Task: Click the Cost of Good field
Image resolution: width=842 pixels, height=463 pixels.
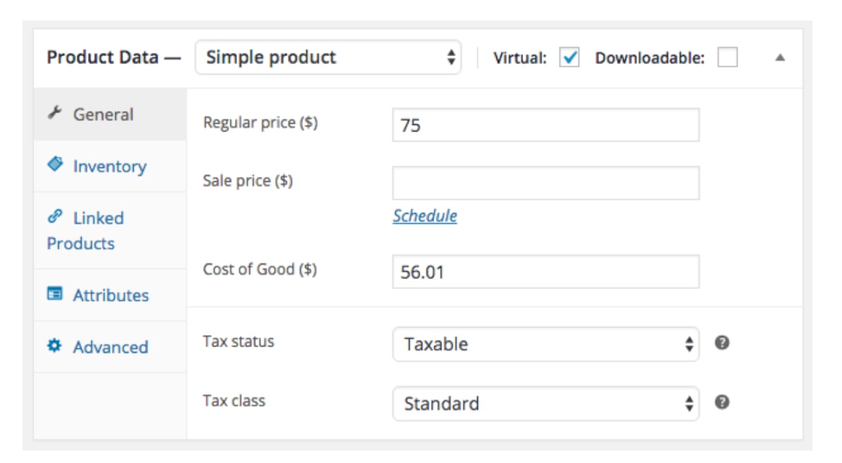Action: point(546,272)
